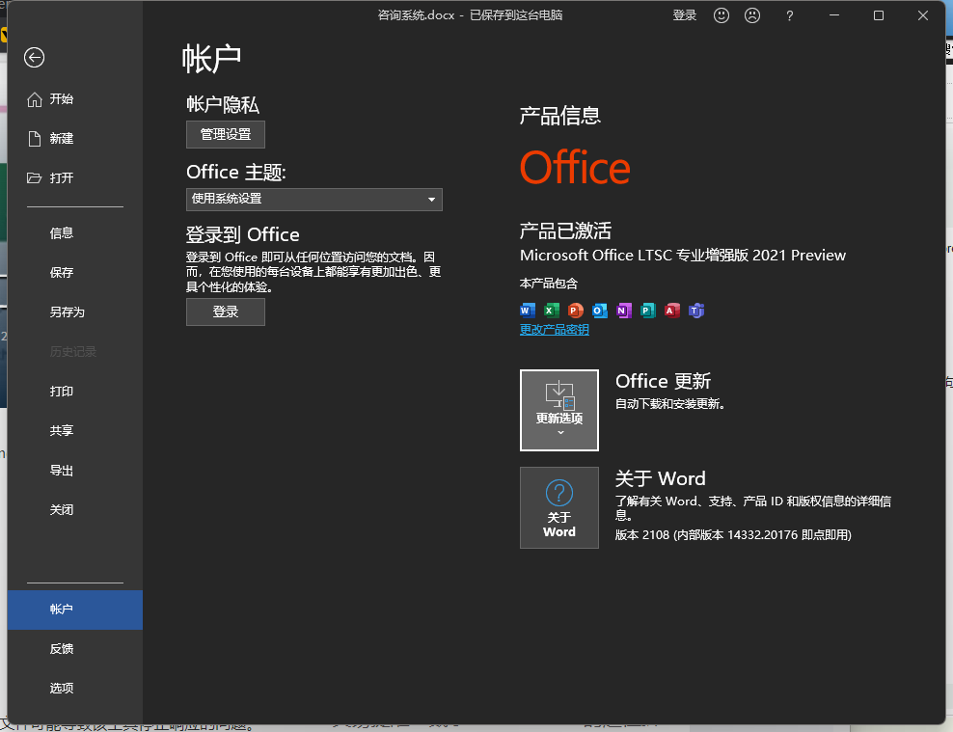Go back using the back arrow icon
The width and height of the screenshot is (953, 732).
34,58
